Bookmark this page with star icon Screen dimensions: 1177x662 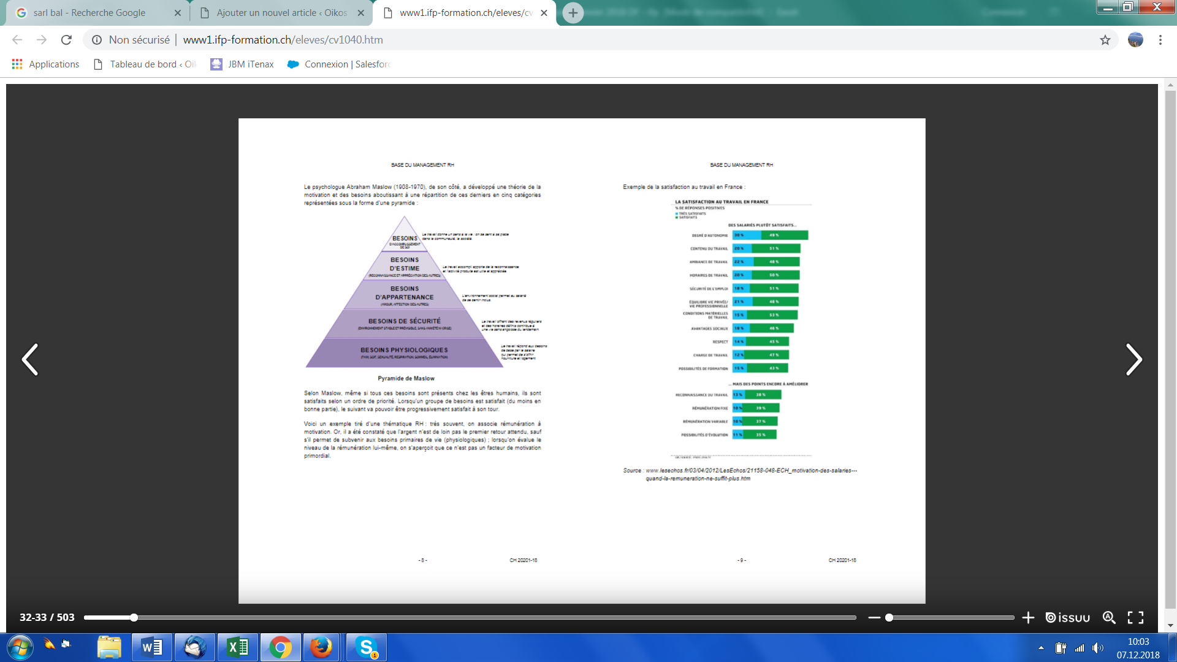coord(1105,40)
